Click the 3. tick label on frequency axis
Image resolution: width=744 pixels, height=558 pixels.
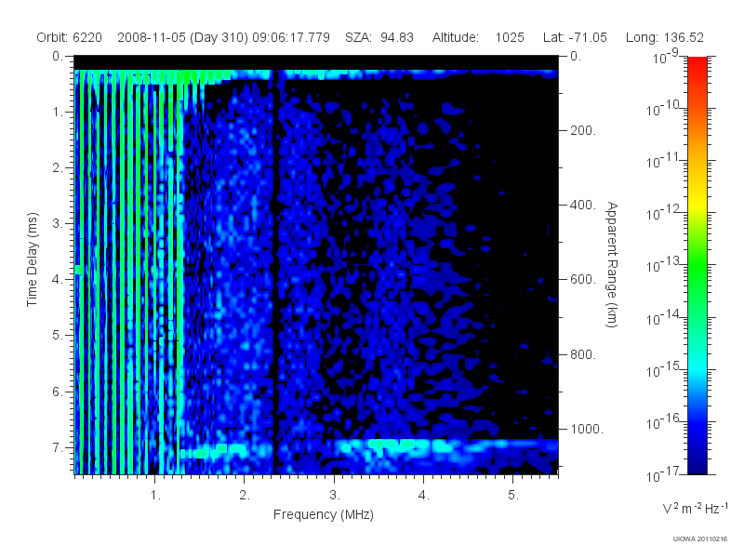335,496
